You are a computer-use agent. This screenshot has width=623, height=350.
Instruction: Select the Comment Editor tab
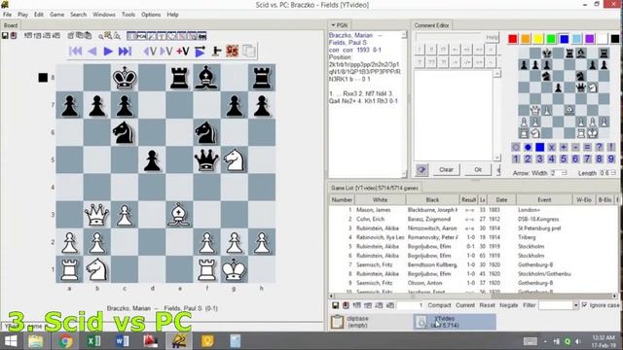(431, 25)
